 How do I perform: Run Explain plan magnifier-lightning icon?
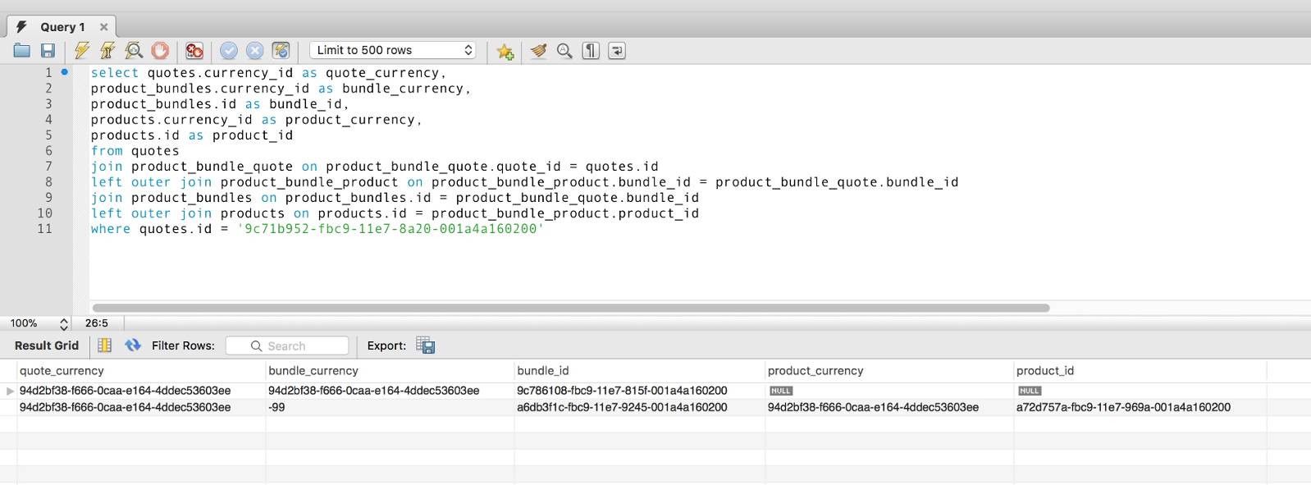tap(134, 51)
